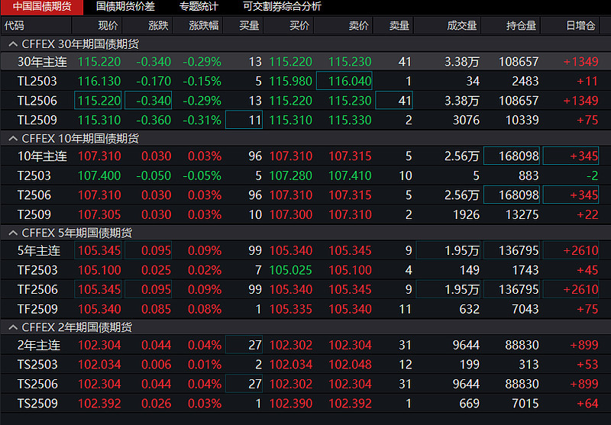Screen dimensions: 611x425
Task: Select the 2年主连 contract row
Action: pyautogui.click(x=305, y=345)
